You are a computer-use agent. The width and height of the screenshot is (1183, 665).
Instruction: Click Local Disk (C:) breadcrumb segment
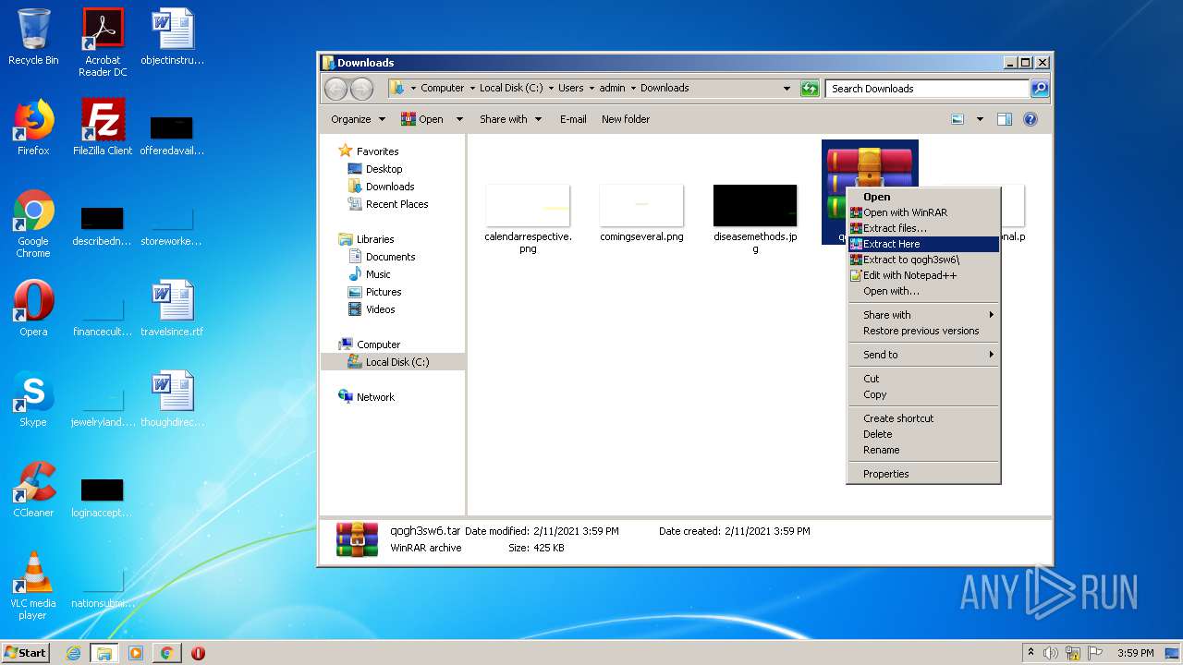(x=511, y=89)
